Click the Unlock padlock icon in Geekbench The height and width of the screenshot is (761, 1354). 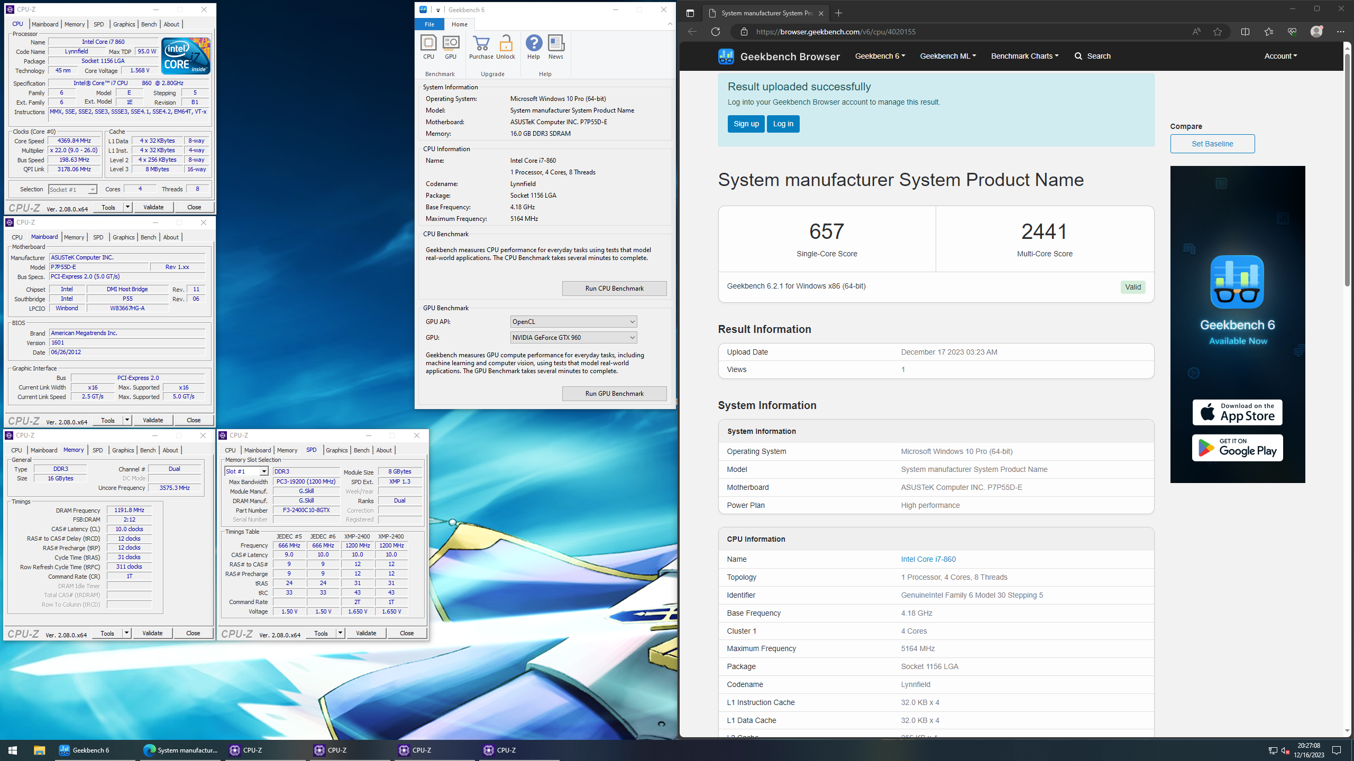pyautogui.click(x=506, y=47)
